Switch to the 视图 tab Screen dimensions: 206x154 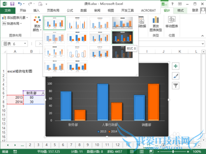point(111,10)
